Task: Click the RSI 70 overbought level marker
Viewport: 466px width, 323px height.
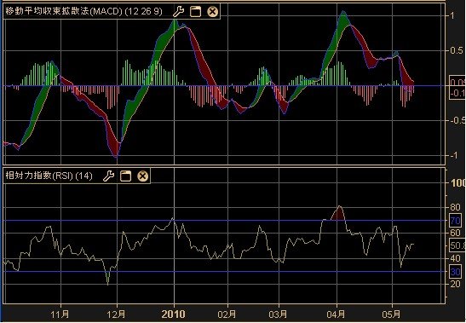Action: click(x=455, y=221)
